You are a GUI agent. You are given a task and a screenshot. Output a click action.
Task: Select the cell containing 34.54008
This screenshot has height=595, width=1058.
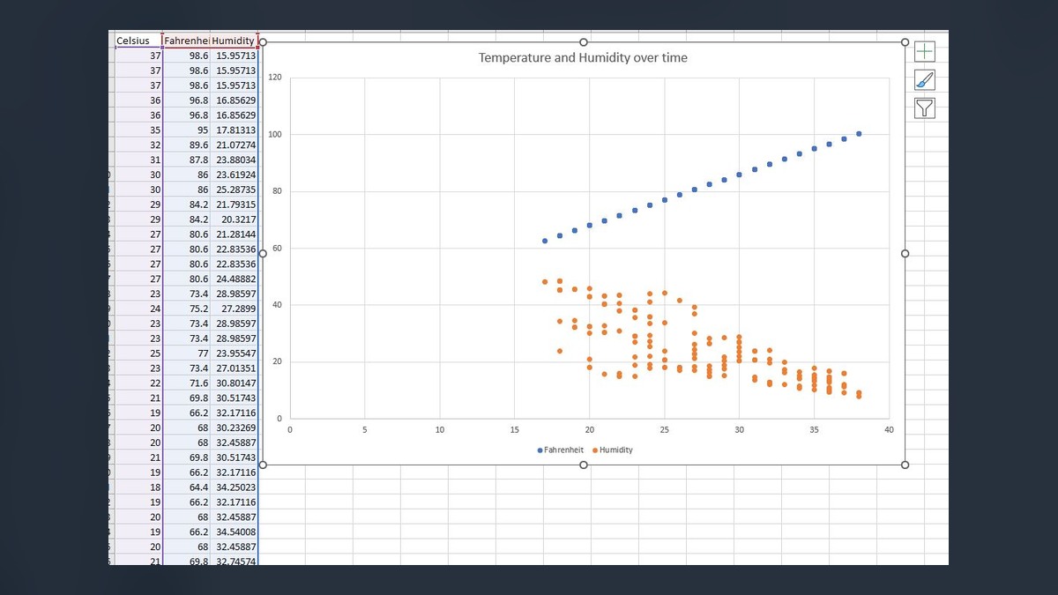(x=234, y=532)
